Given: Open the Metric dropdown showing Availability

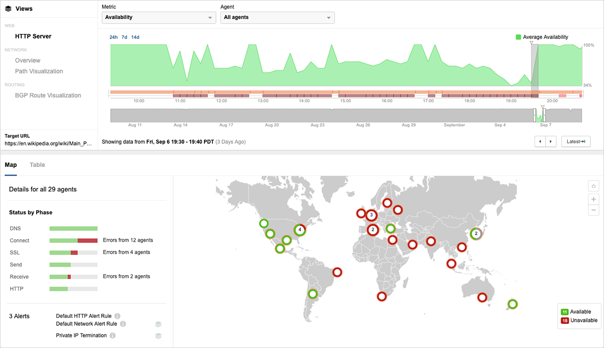Looking at the screenshot, I should click(159, 18).
